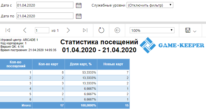
Task: Select the 100,0000% total cell
Action: (81, 105)
